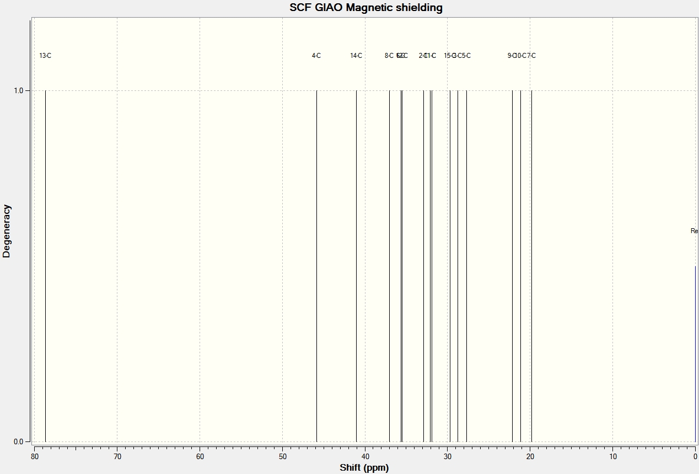Select the peak line near 78 ppm

(45, 266)
